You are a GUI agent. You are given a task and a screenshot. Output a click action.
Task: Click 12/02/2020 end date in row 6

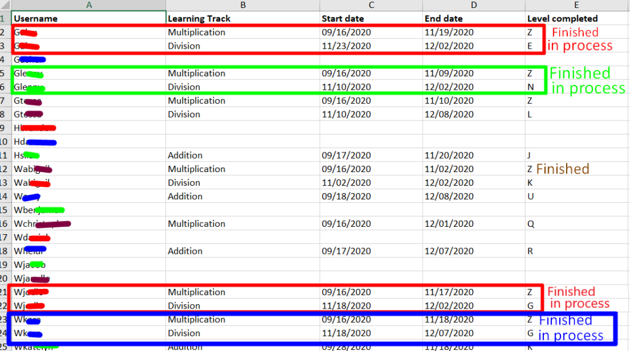(x=474, y=87)
